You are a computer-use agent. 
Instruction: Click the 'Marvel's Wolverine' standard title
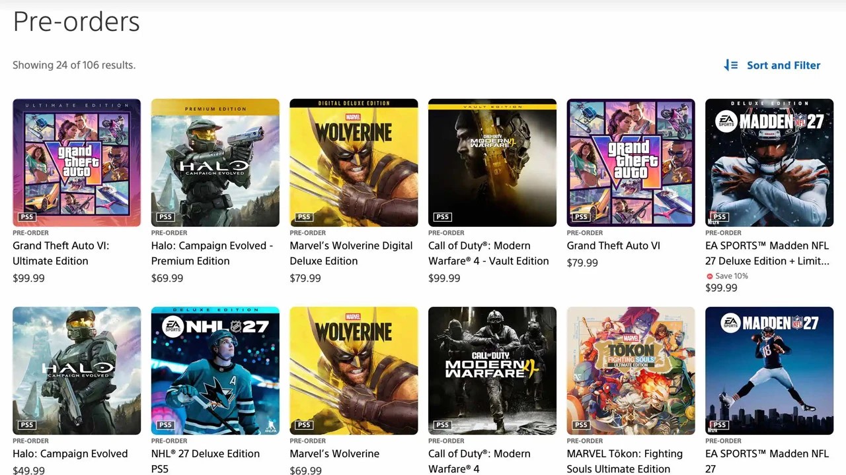coord(334,454)
